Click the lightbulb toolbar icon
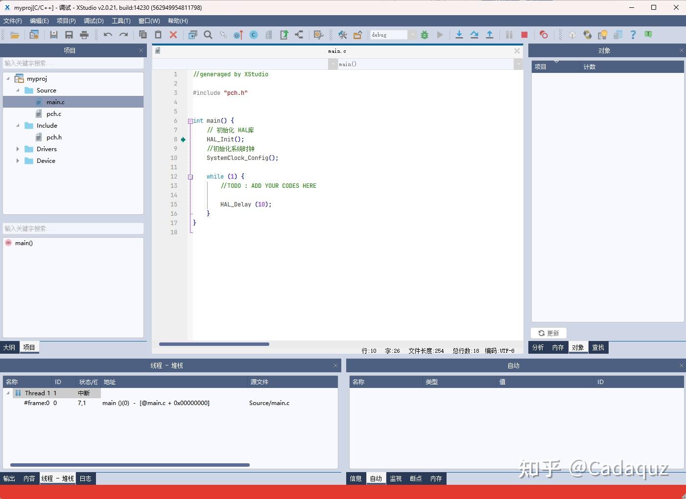Screen dimensions: 686x499 point(603,35)
